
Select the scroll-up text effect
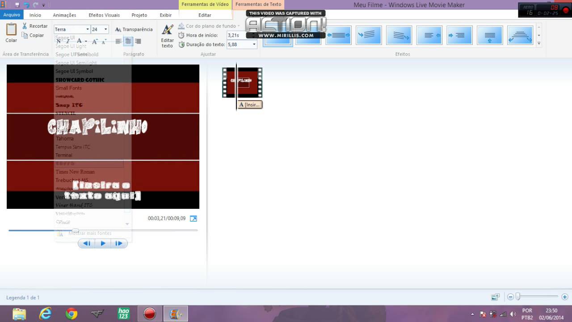pos(490,35)
